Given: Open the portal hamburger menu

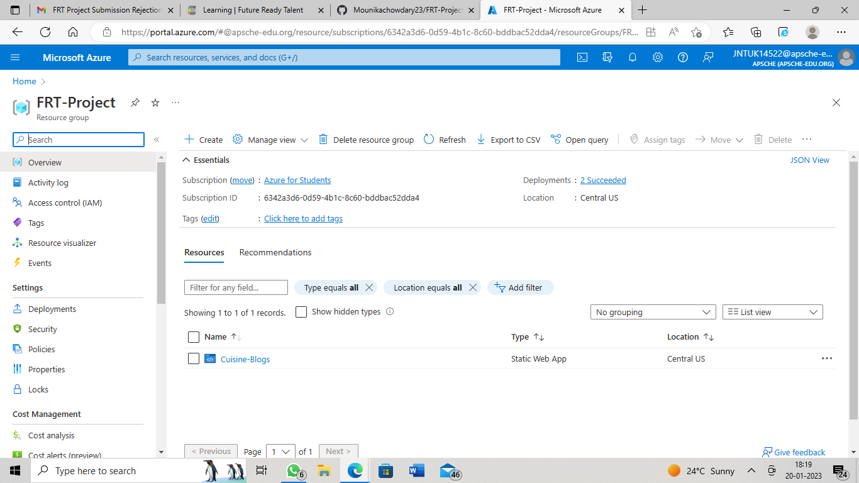Looking at the screenshot, I should [15, 57].
